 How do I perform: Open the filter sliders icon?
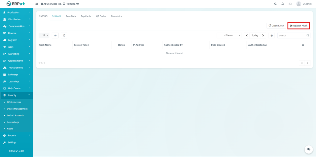272,35
